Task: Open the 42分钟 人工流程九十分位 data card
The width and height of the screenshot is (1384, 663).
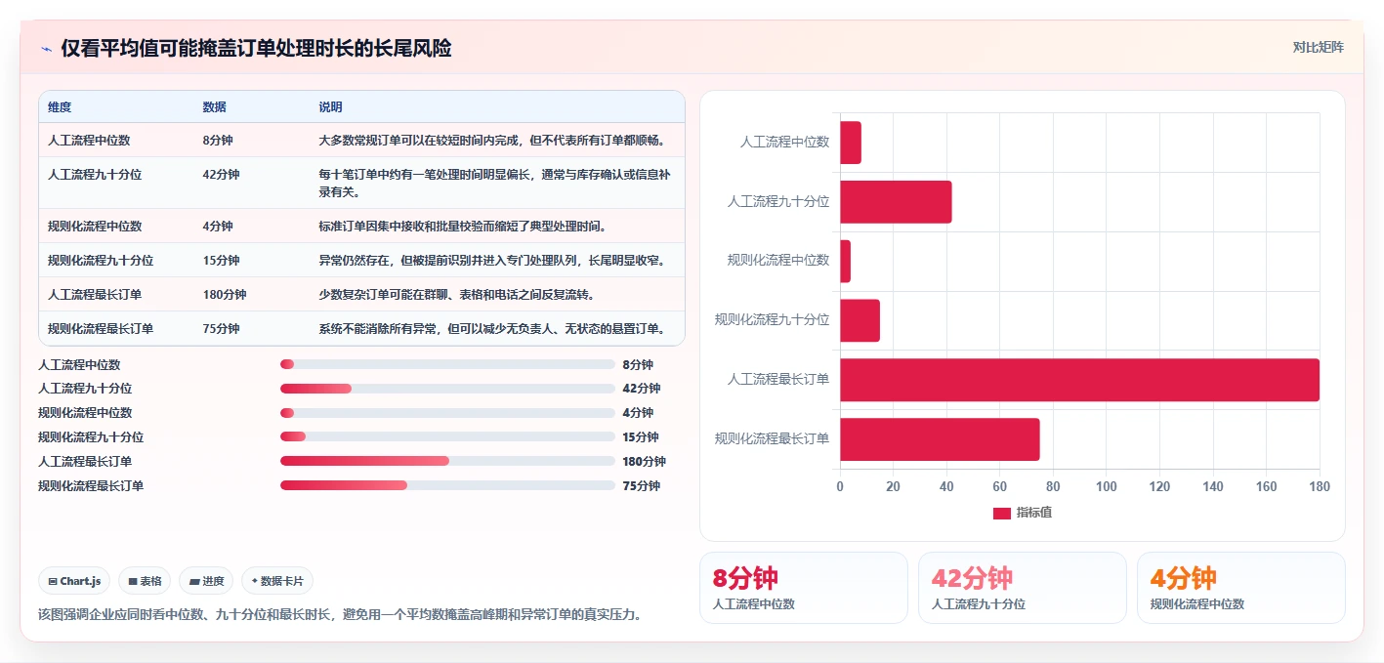Action: pos(1023,588)
